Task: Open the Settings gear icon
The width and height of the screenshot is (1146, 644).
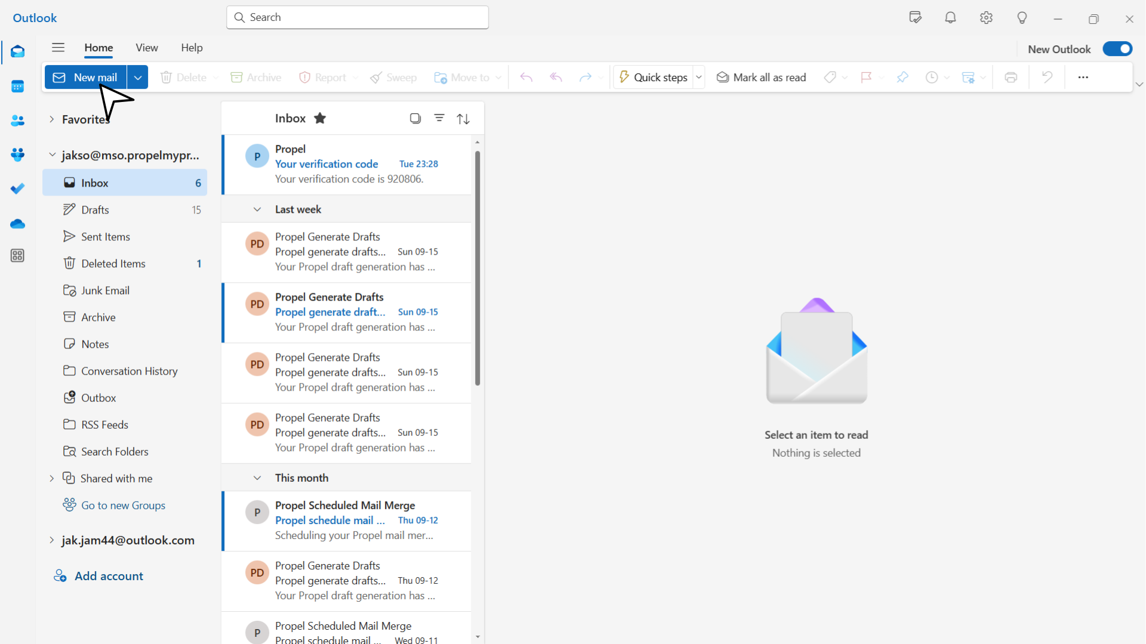Action: 986,17
